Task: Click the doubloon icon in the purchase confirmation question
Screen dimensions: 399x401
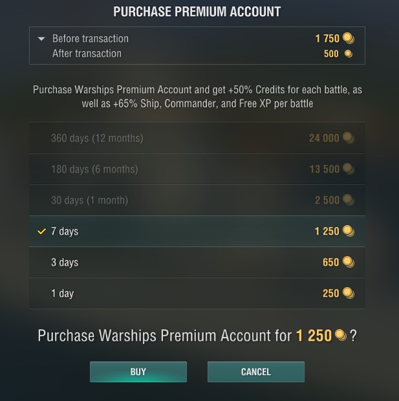Action: (x=340, y=335)
